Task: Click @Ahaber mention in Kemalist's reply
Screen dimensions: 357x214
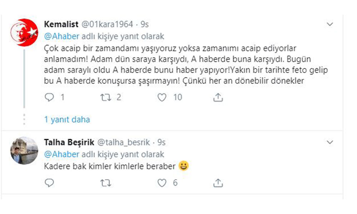Action: [62, 36]
